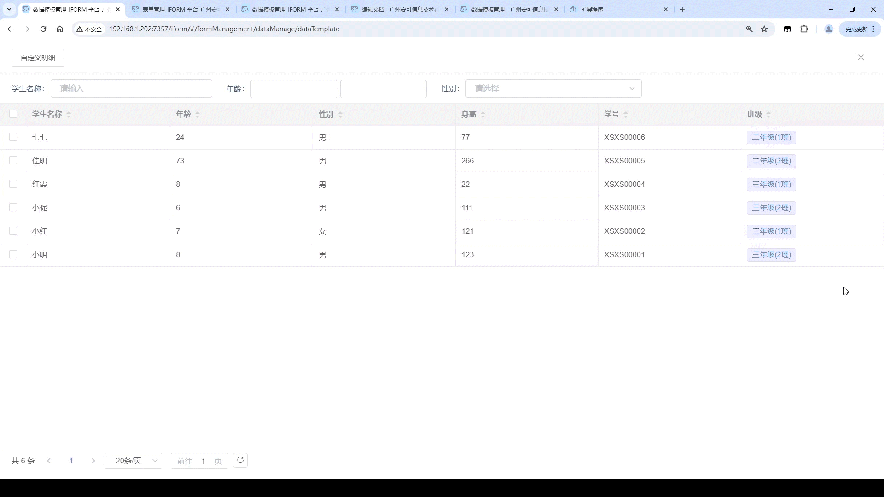Tick checkbox for student 小红
This screenshot has height=497, width=884.
[13, 231]
